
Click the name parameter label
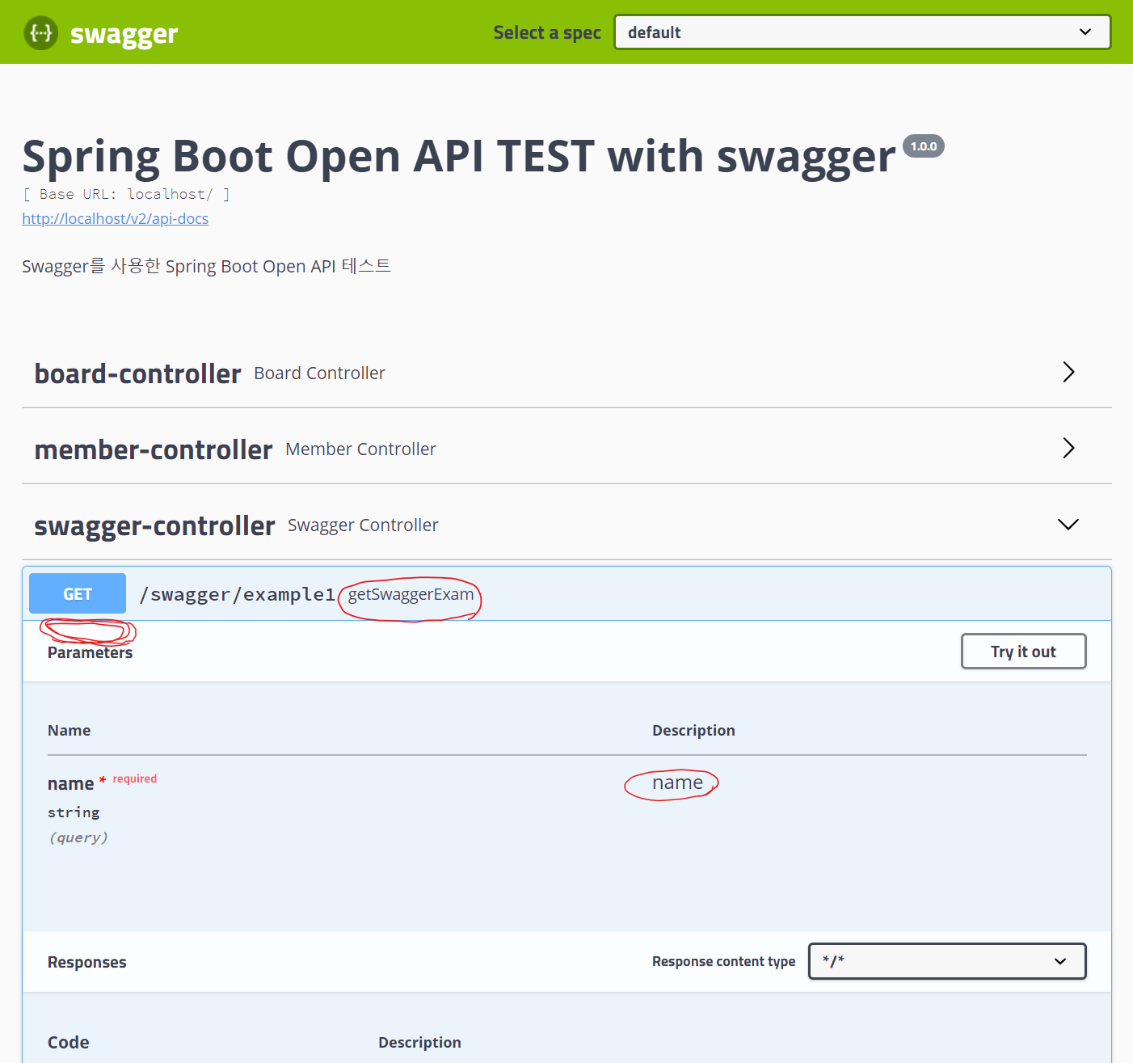(x=70, y=784)
